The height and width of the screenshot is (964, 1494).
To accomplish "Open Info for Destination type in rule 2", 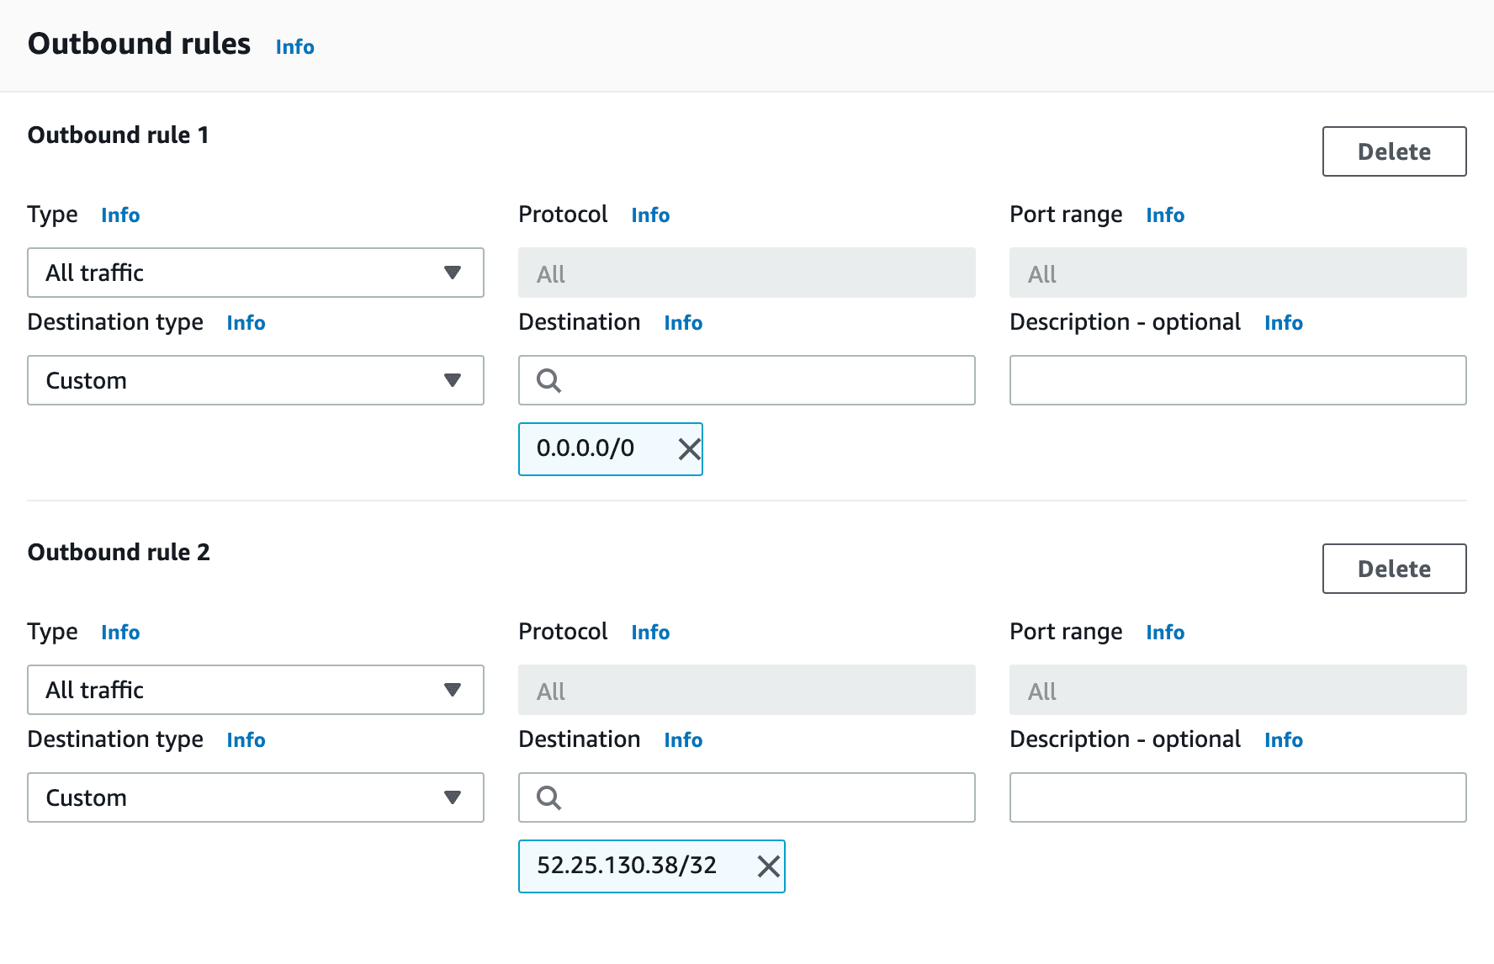I will click(x=245, y=740).
